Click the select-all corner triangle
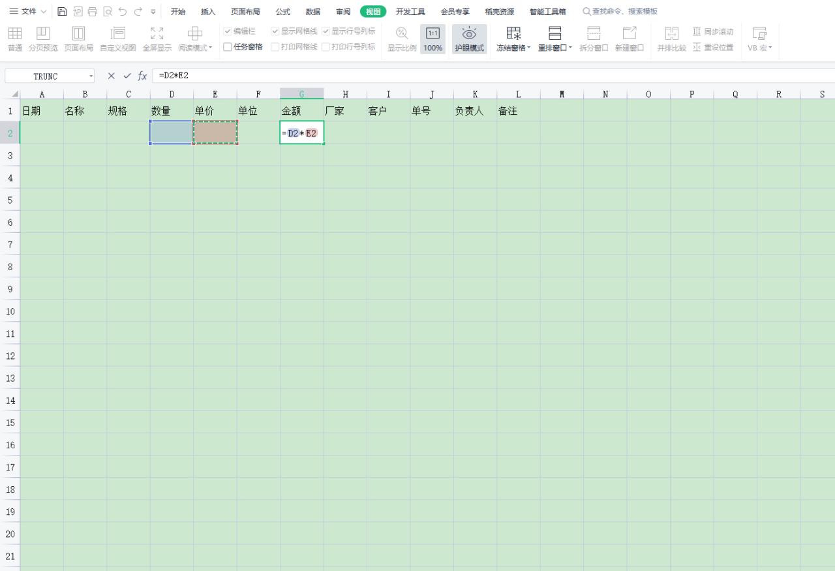Image resolution: width=835 pixels, height=571 pixels. [x=15, y=95]
